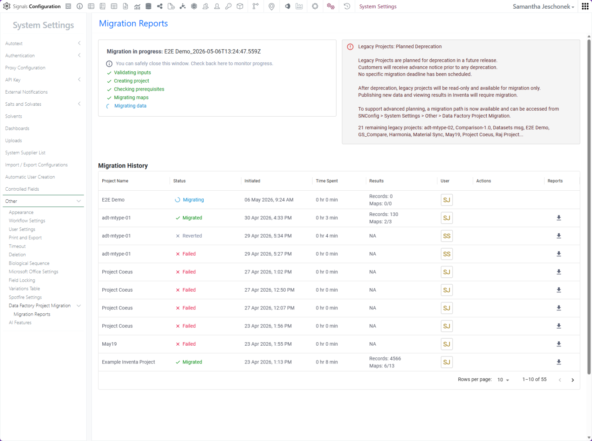
Task: Open the app launcher grid icon
Action: (585, 7)
